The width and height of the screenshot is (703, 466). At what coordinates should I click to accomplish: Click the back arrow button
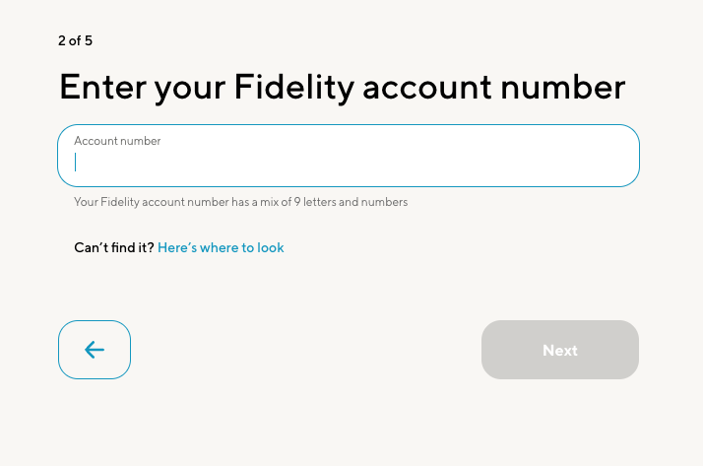coord(95,350)
